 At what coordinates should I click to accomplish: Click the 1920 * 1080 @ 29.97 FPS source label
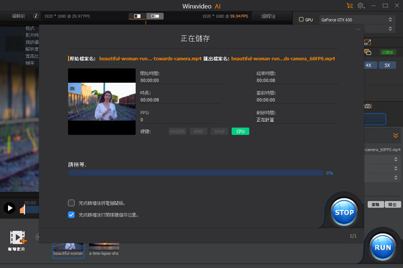[x=67, y=16]
